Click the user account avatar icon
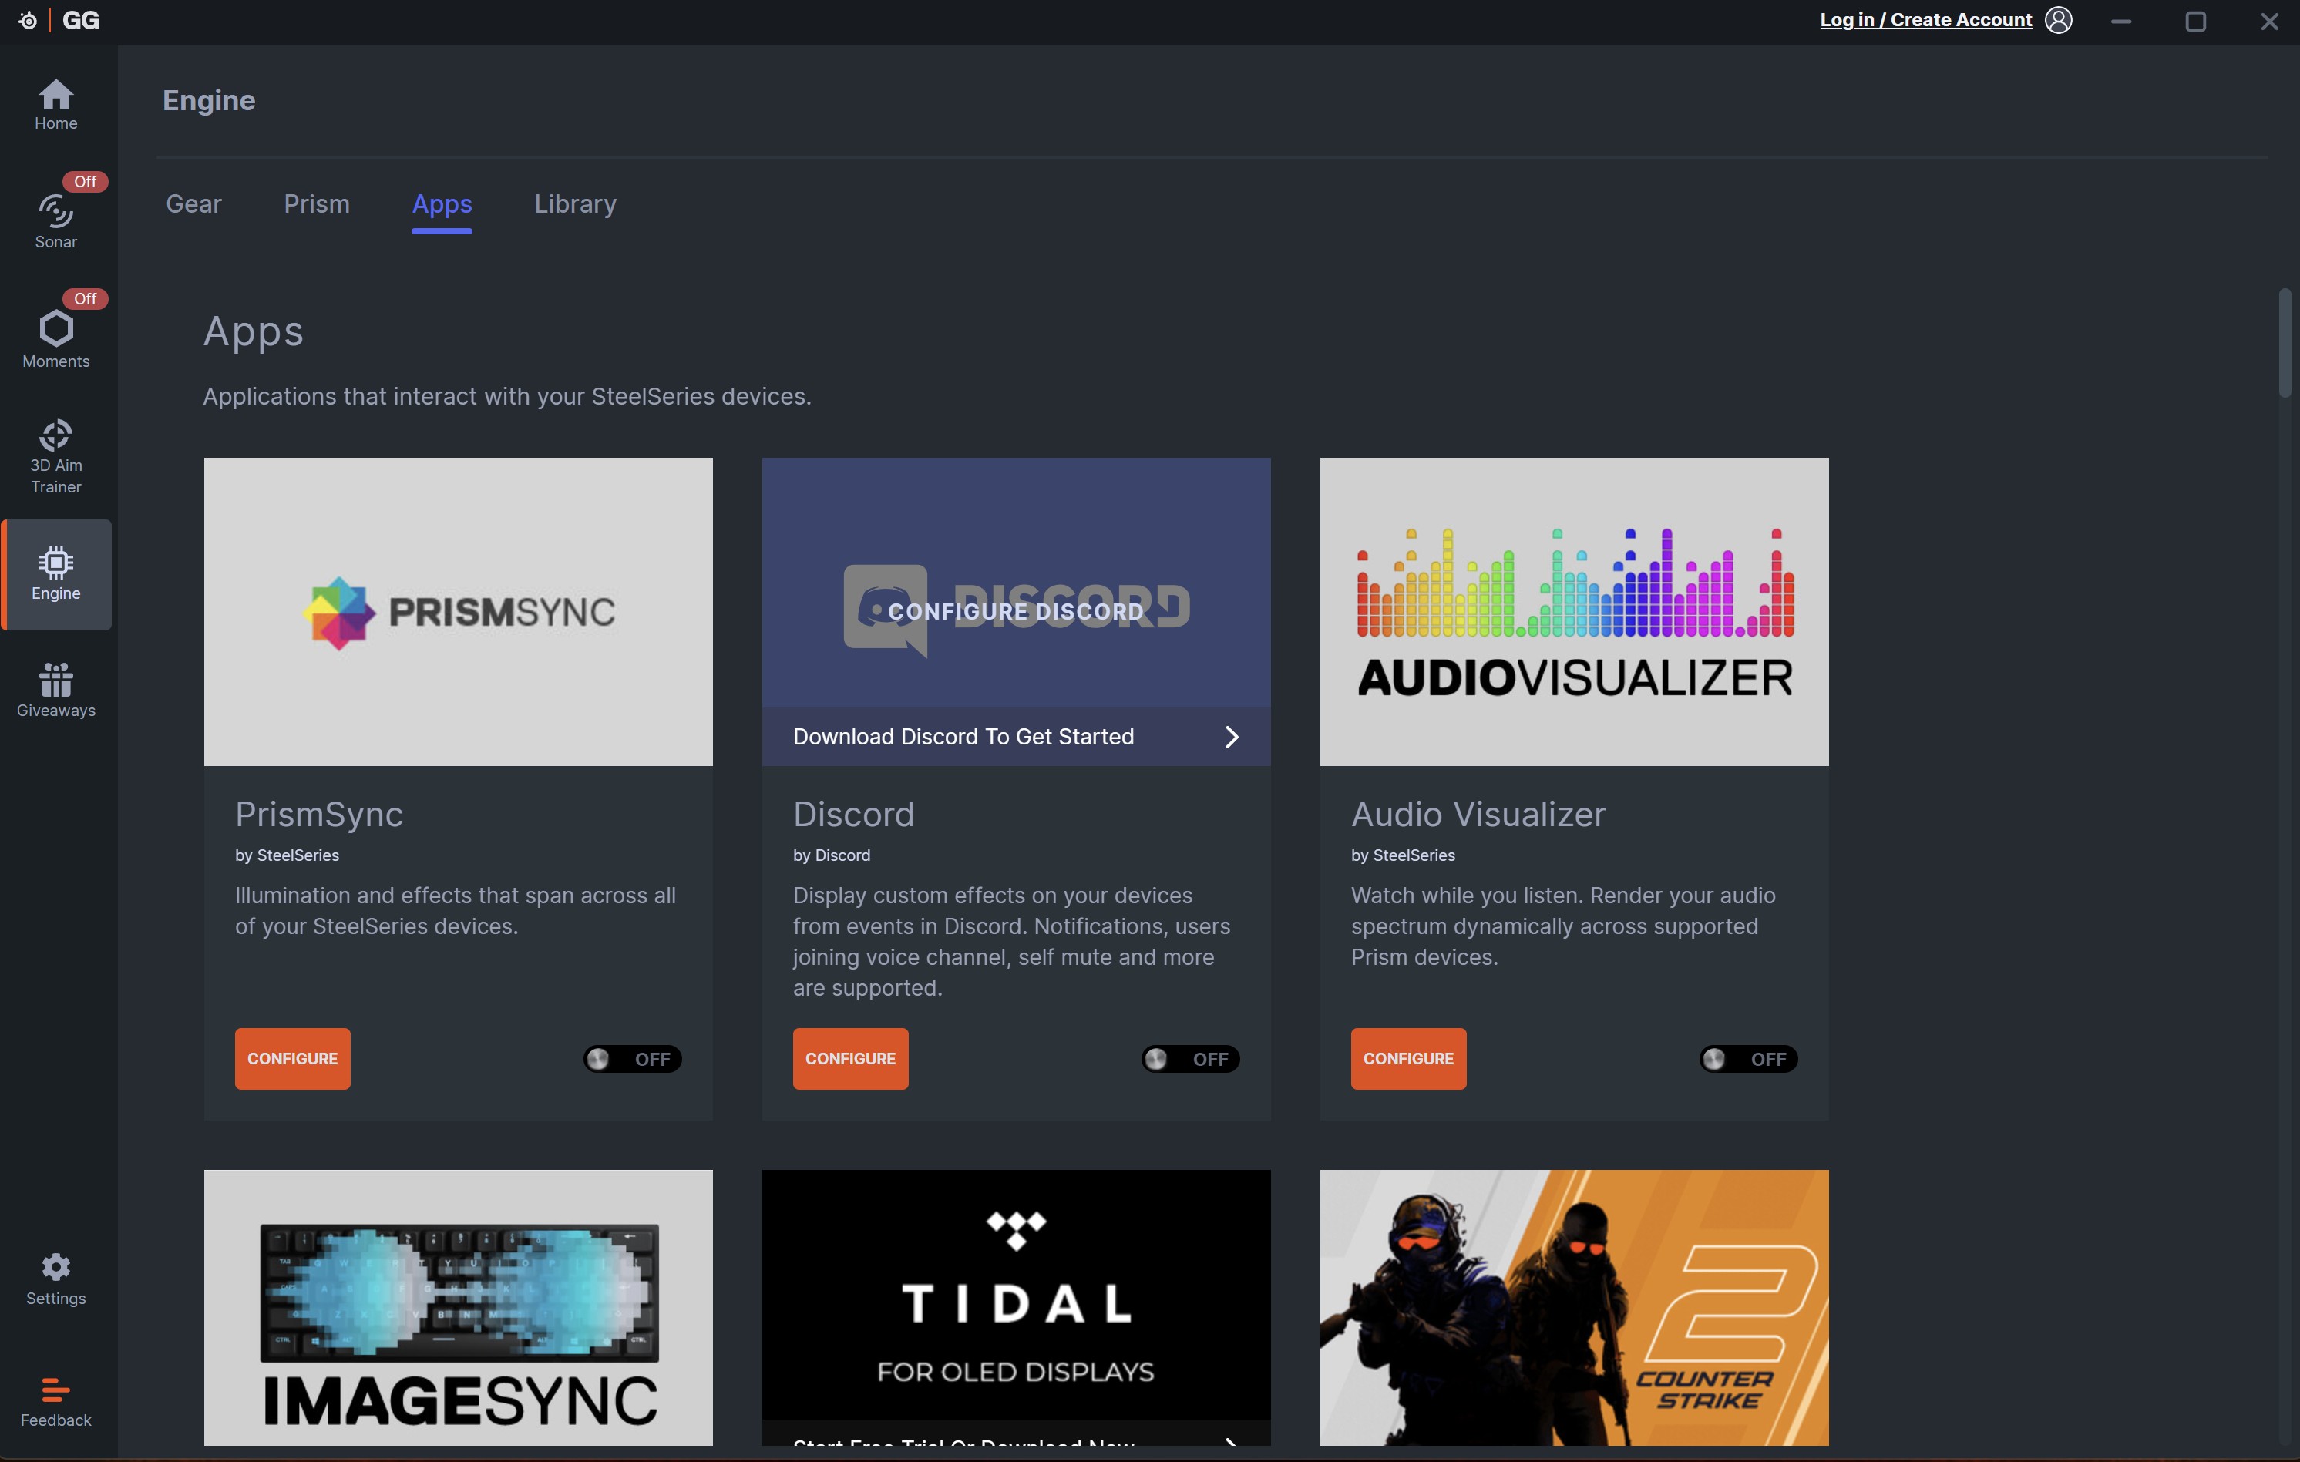Image resolution: width=2300 pixels, height=1462 pixels. click(x=2058, y=20)
